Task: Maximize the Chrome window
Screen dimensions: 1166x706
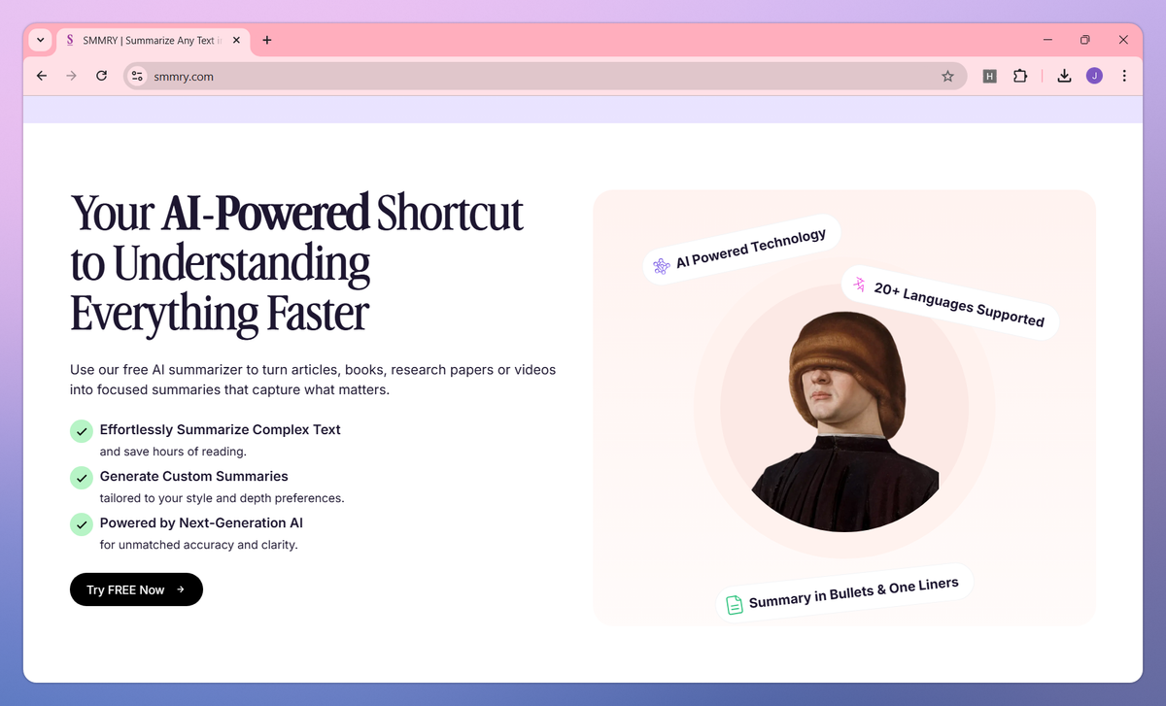Action: click(x=1085, y=40)
